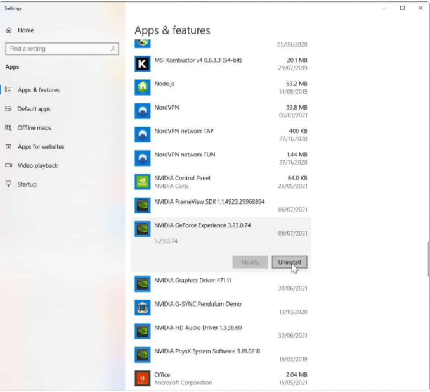Click the NordVPN app icon
430x392 pixels.
coord(142,111)
